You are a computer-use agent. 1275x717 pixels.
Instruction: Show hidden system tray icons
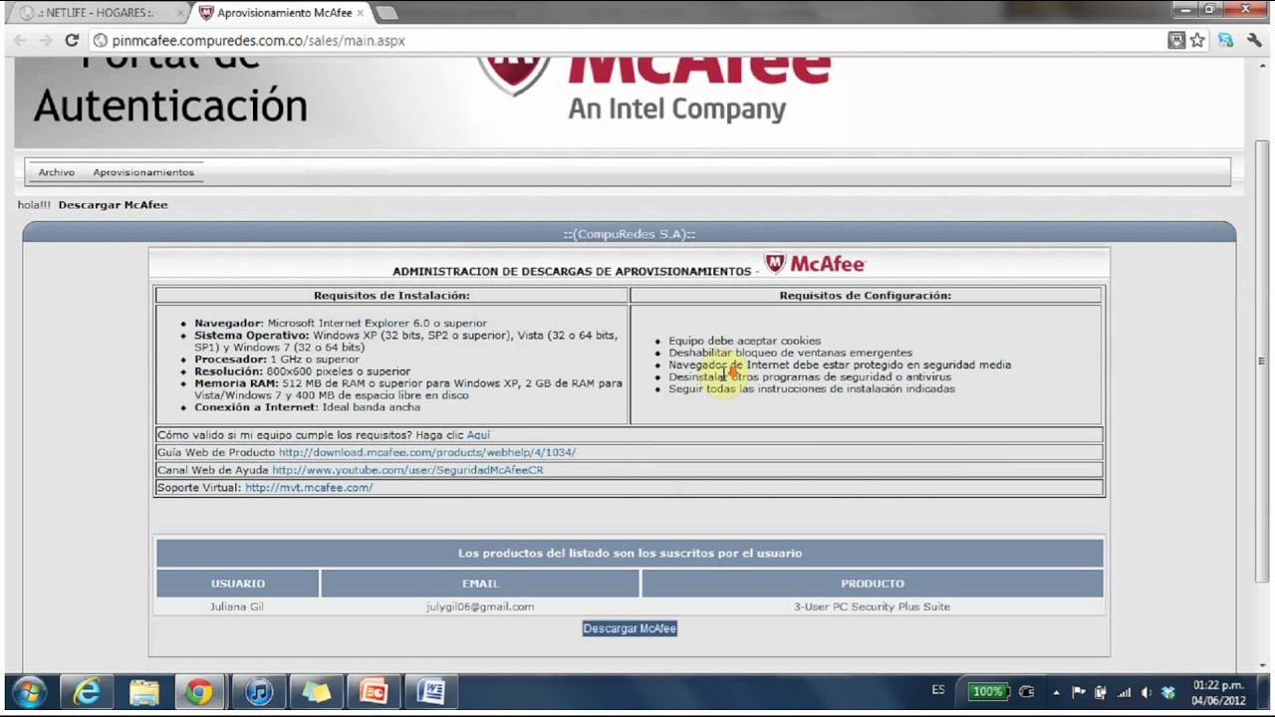[x=1056, y=692]
